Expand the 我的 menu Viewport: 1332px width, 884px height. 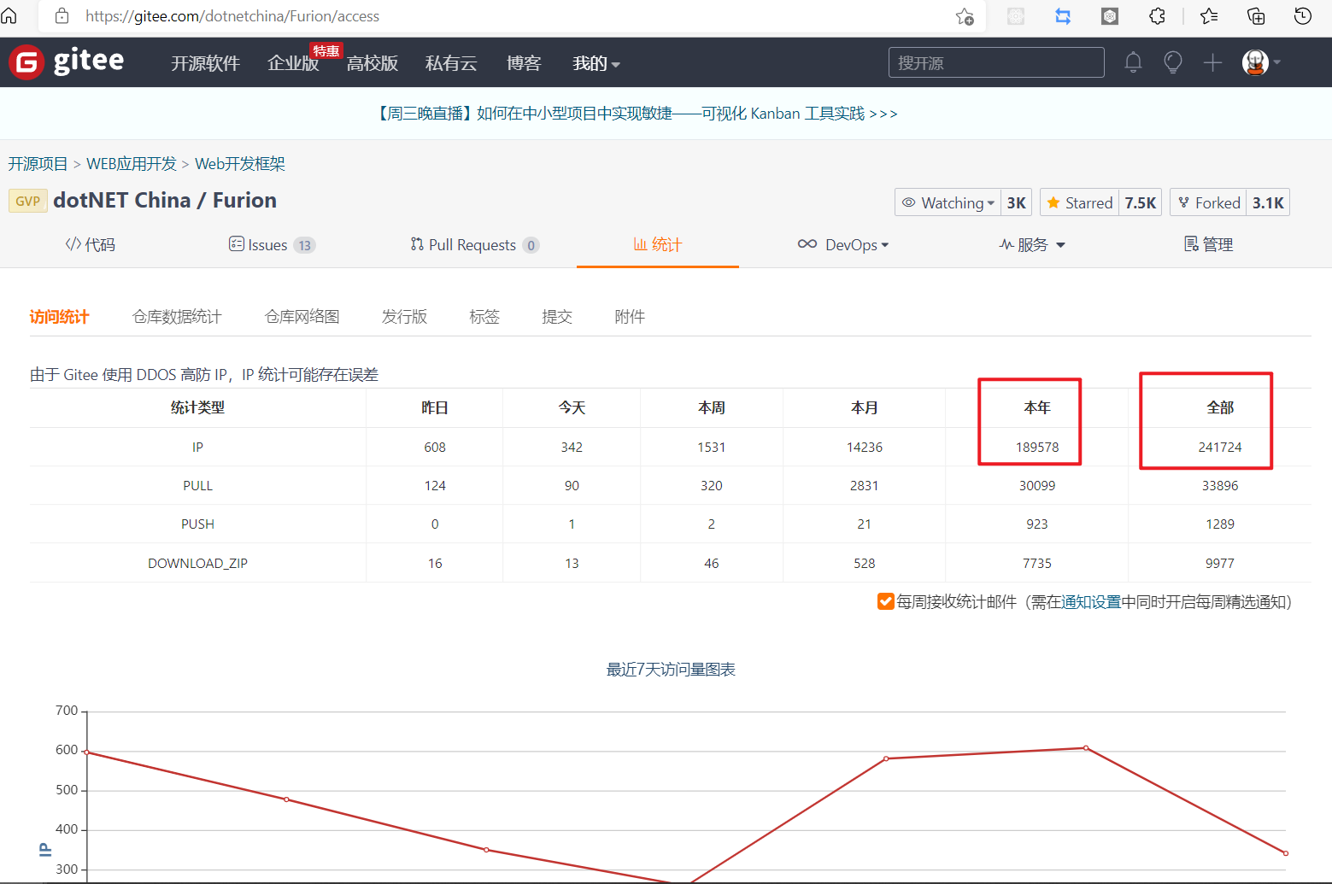596,63
